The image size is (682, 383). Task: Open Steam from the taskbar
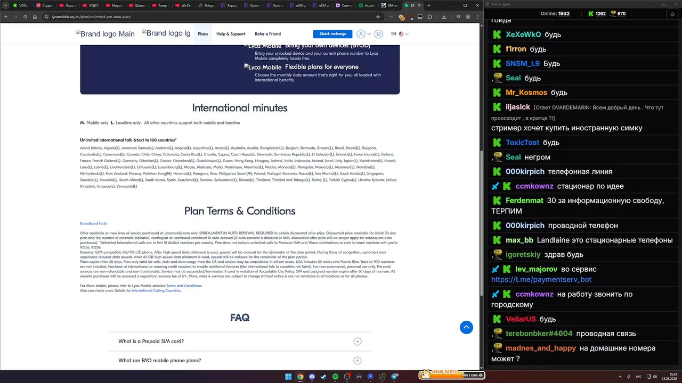click(x=323, y=377)
